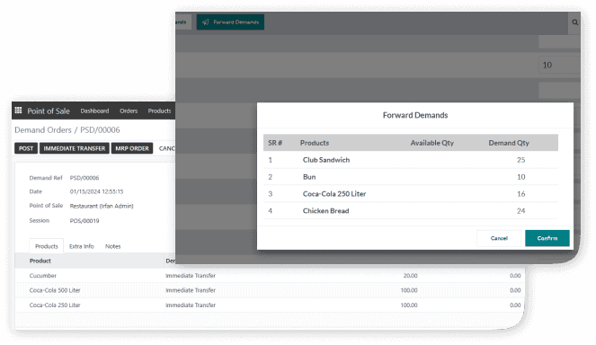Click Coca-Cola 250 Liter row in order lines
This screenshot has height=345, width=596.
(x=270, y=305)
